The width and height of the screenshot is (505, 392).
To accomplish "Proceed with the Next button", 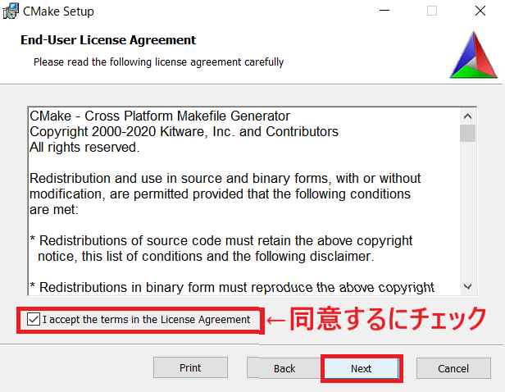I will click(x=362, y=368).
